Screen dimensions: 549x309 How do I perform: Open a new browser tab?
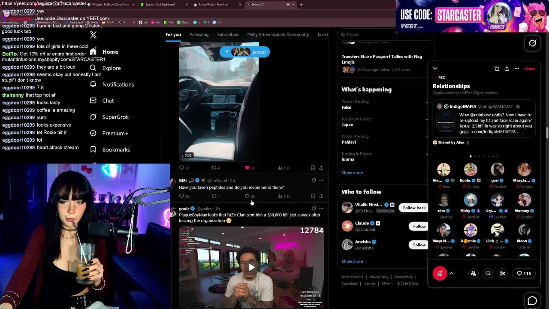[x=301, y=4]
